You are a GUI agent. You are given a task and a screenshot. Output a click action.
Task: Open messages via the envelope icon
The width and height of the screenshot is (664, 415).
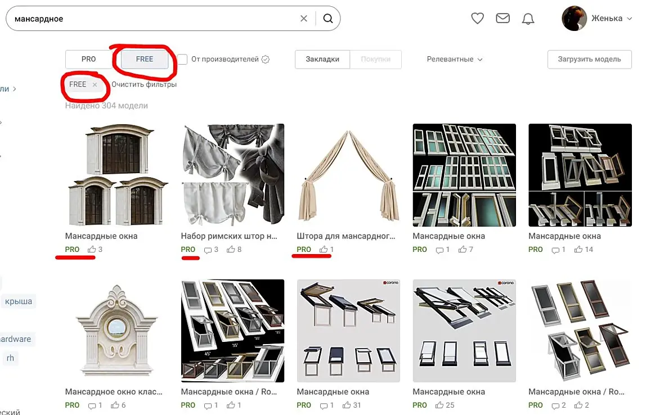point(503,18)
